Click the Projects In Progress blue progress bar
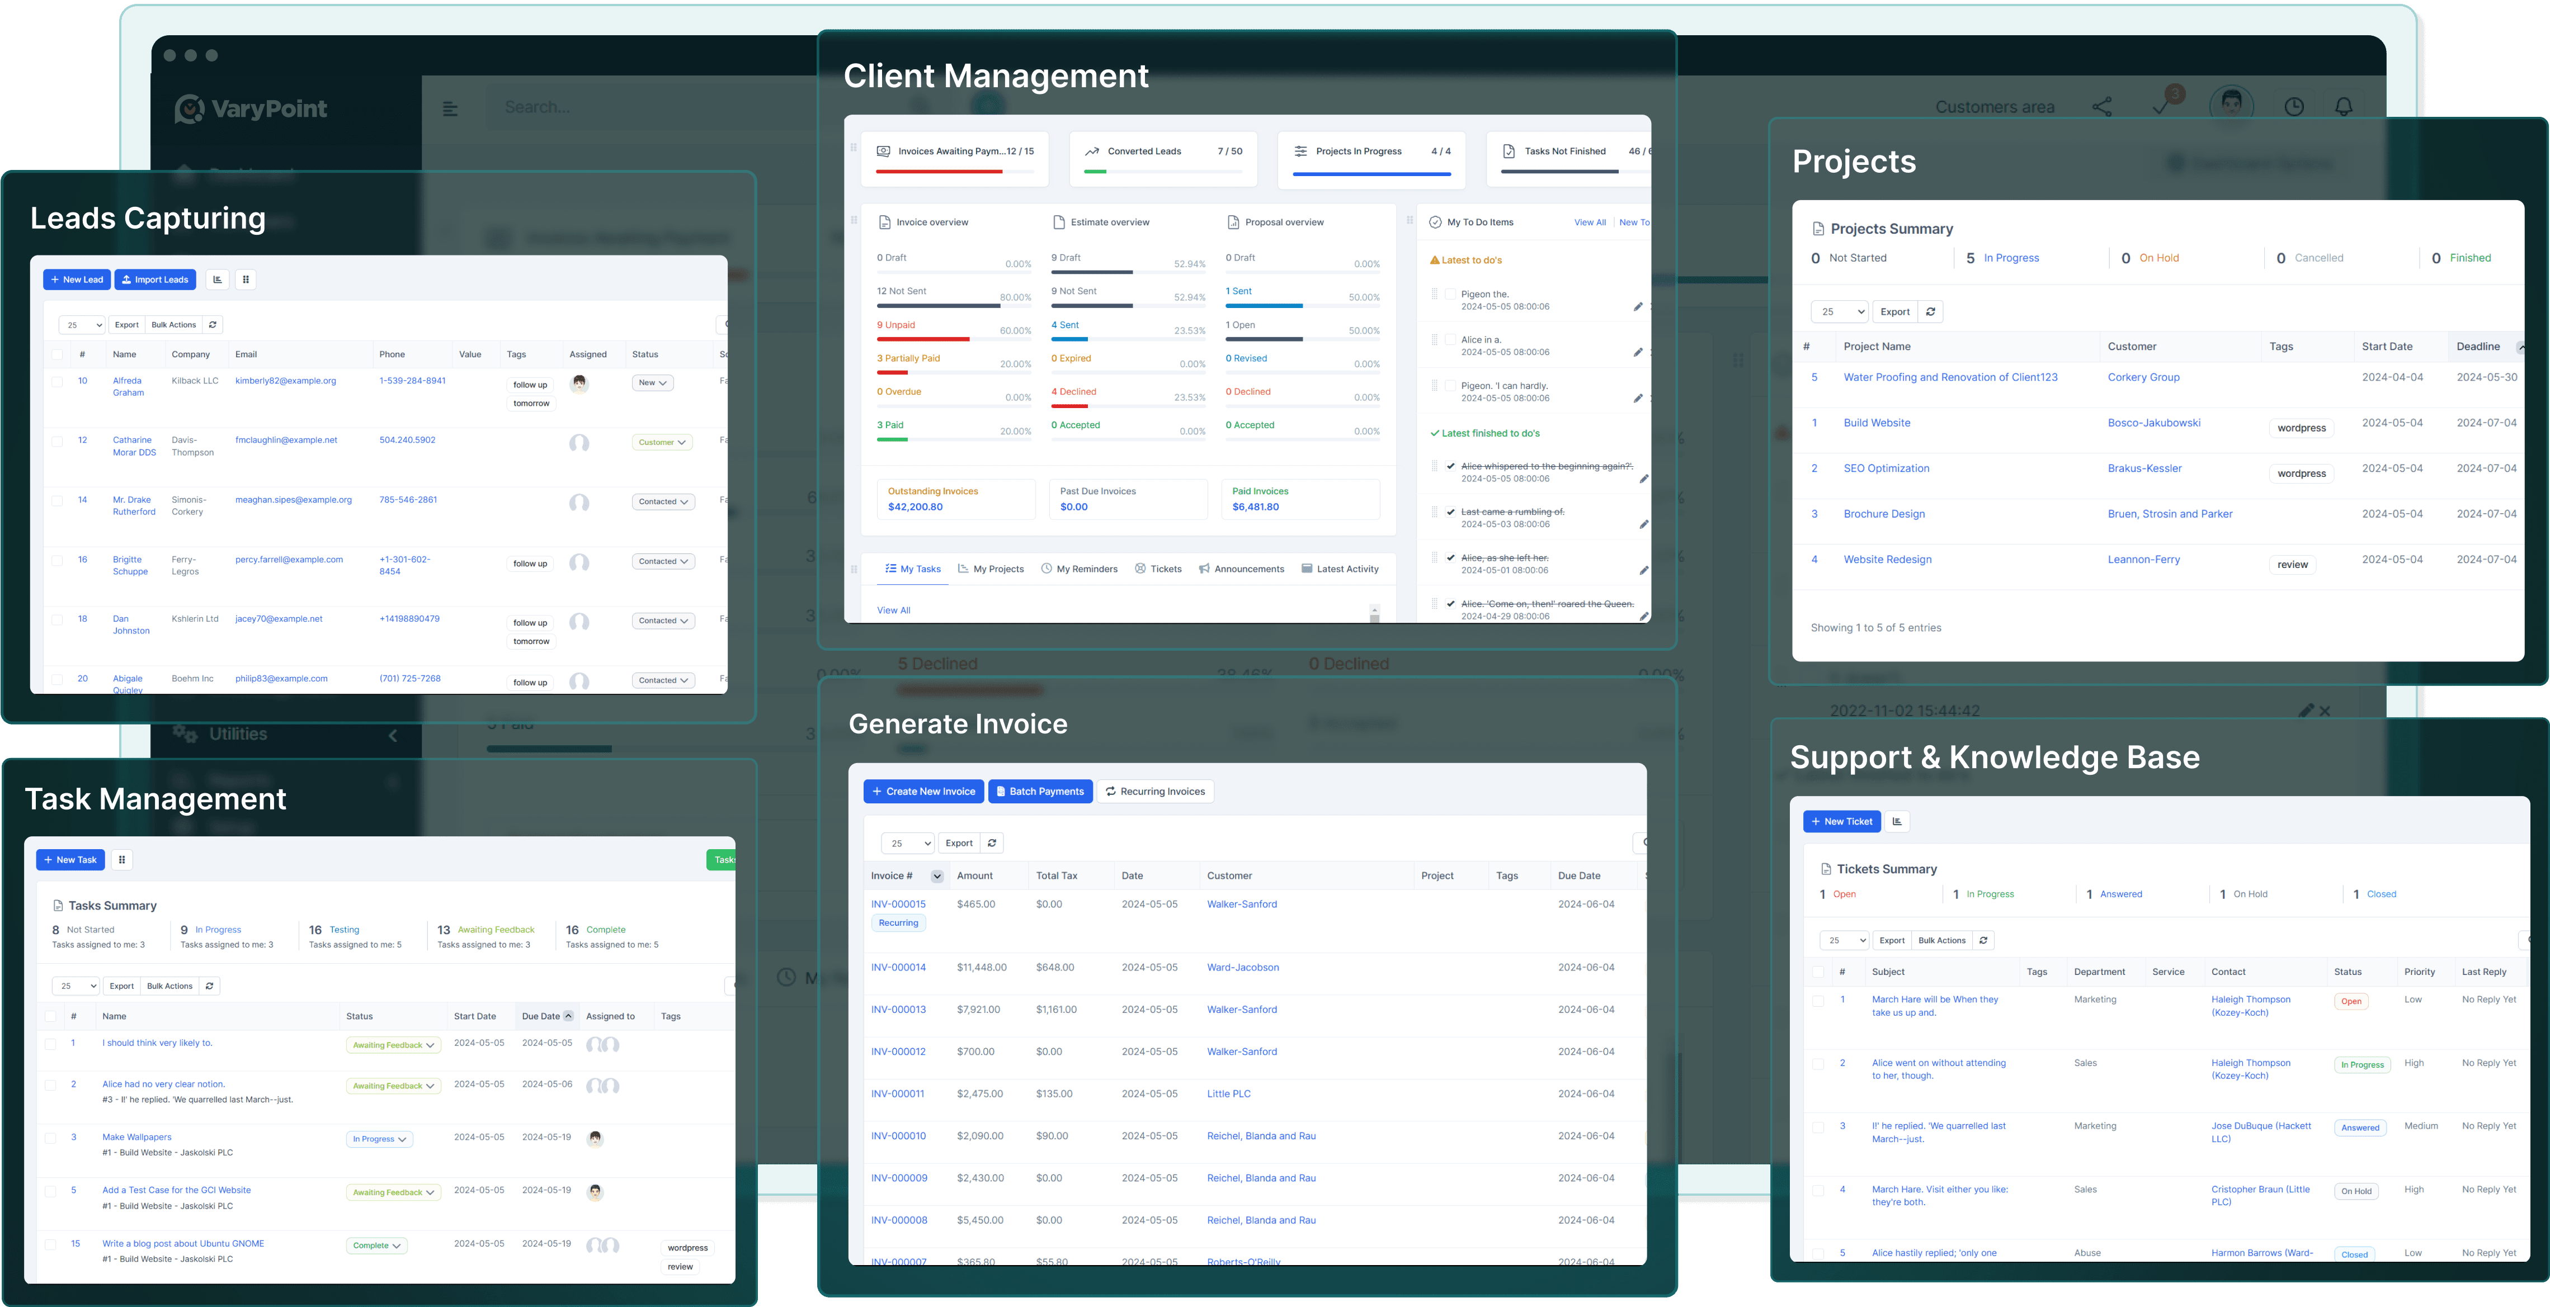Viewport: 2550px width, 1307px height. pos(1372,174)
